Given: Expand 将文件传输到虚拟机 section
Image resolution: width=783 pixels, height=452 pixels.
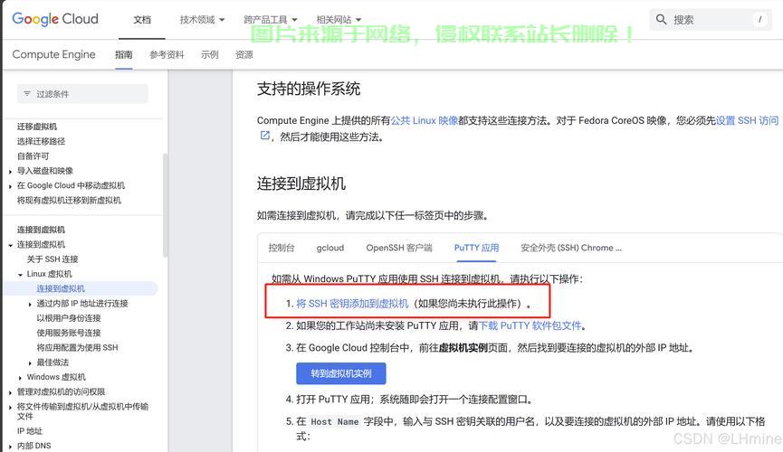Looking at the screenshot, I should click(11, 407).
